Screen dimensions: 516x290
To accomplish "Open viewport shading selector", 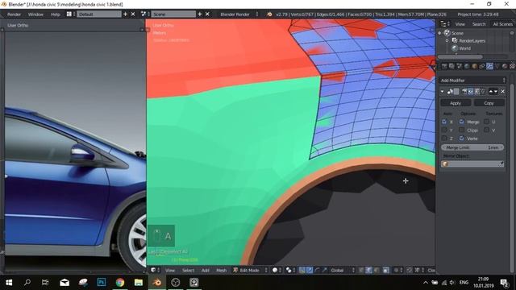I will coord(277,271).
